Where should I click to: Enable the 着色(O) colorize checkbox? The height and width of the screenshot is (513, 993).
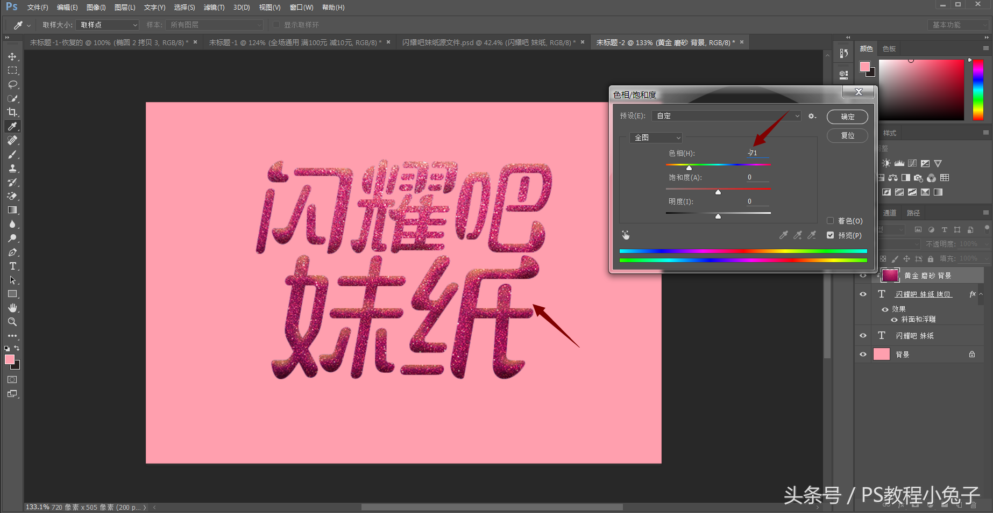(830, 221)
